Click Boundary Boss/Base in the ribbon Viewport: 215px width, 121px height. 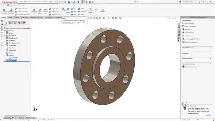22,14
